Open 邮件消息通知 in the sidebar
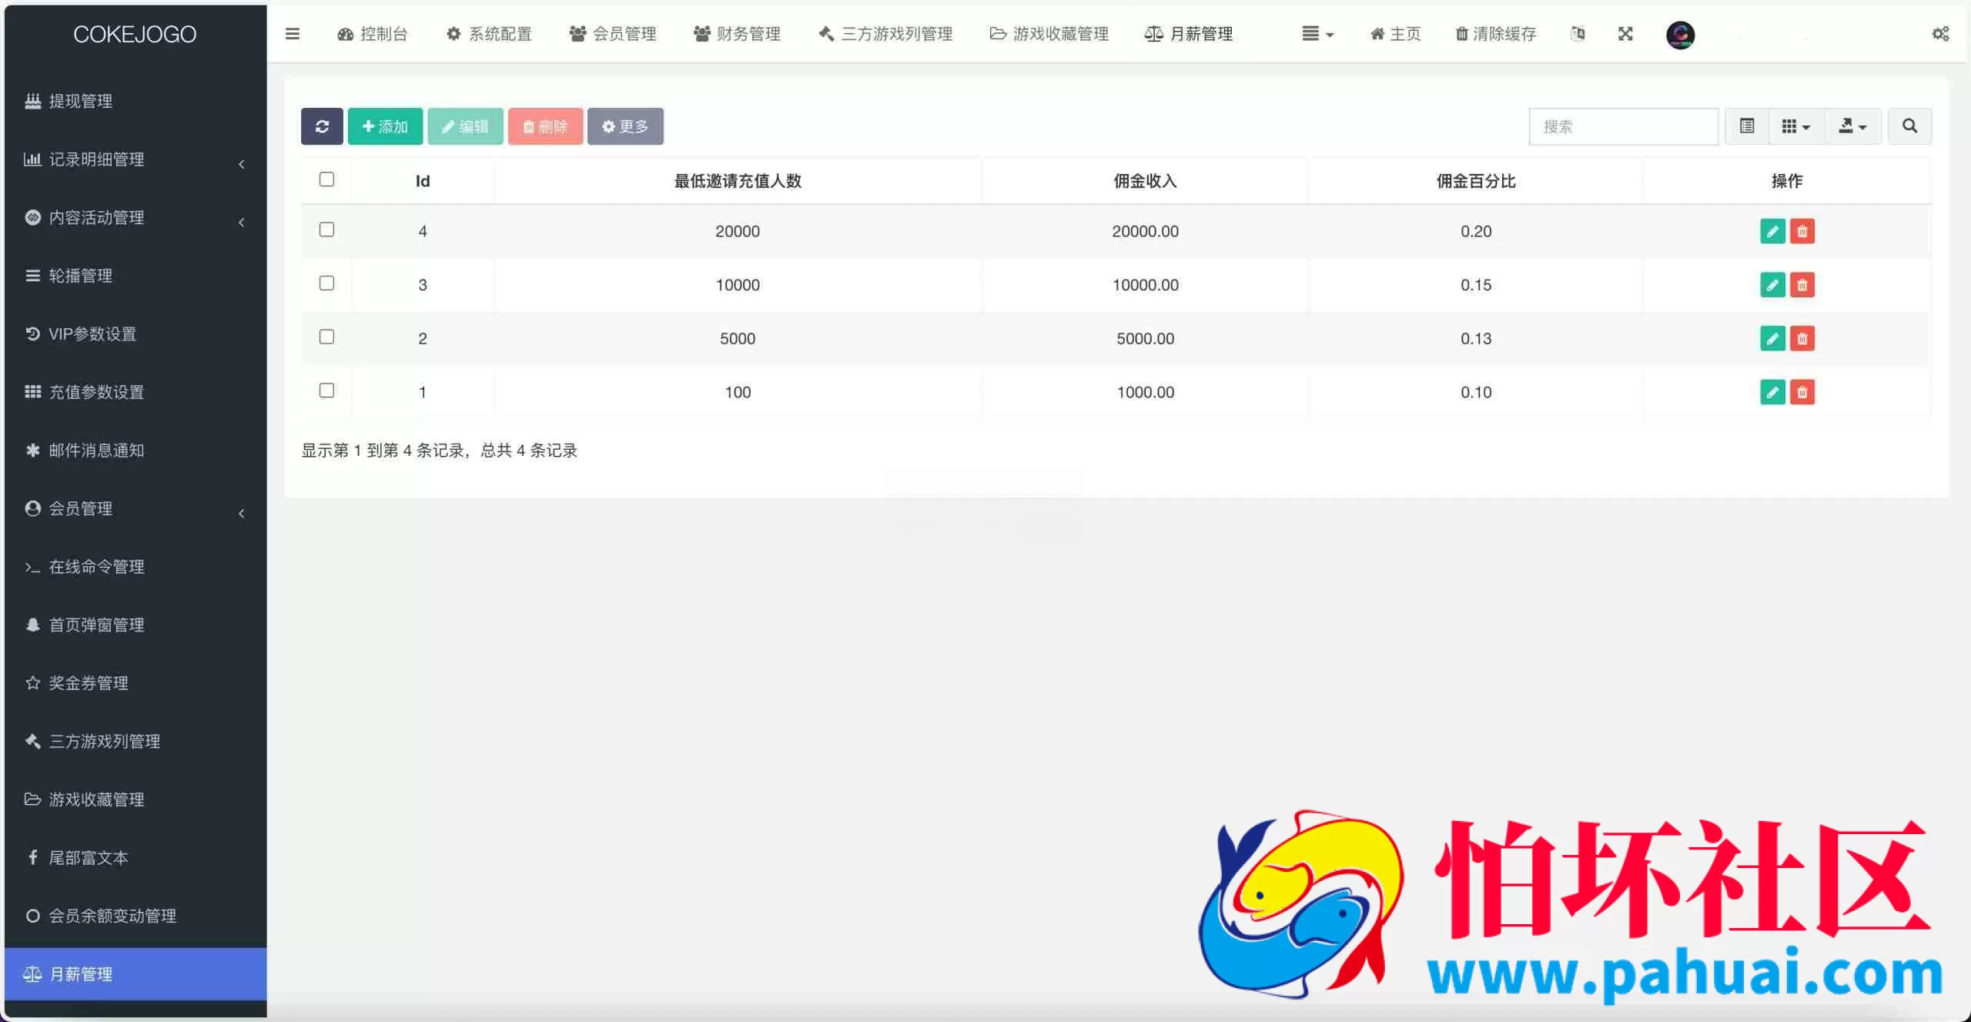The width and height of the screenshot is (1971, 1022). (x=136, y=450)
